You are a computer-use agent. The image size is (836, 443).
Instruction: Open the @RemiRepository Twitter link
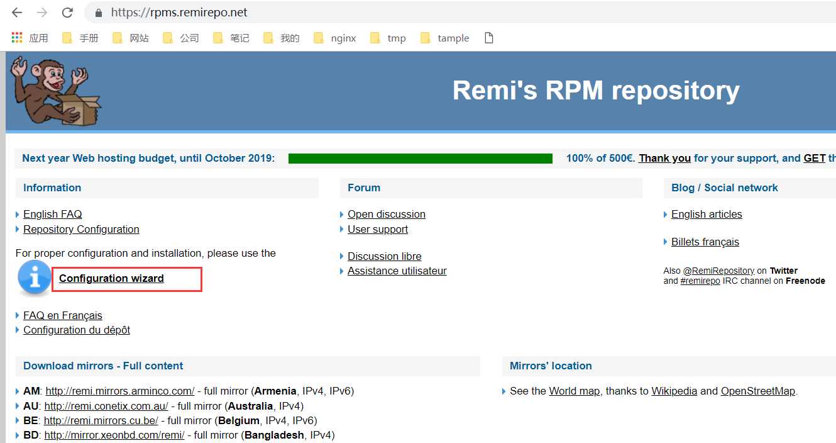[718, 271]
